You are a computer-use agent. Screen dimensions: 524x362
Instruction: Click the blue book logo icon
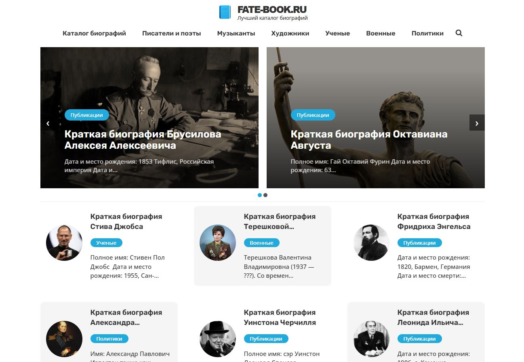[x=225, y=12]
